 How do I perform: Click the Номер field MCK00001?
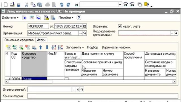pyautogui.click(x=38, y=26)
